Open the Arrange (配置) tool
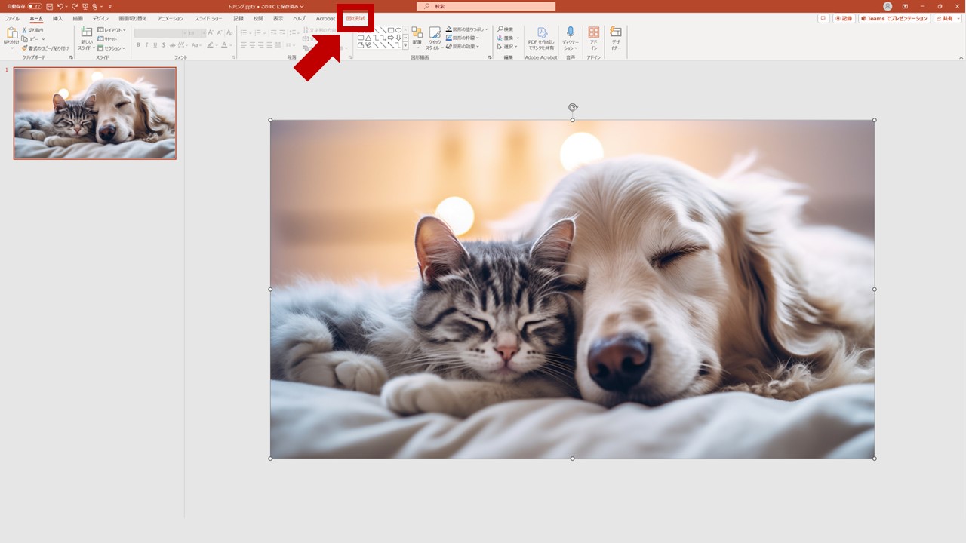Image resolution: width=966 pixels, height=543 pixels. (x=417, y=33)
